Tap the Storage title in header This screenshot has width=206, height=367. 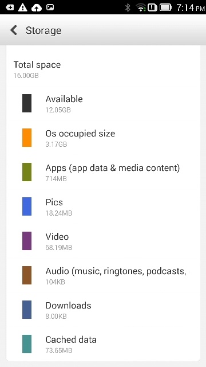point(43,30)
